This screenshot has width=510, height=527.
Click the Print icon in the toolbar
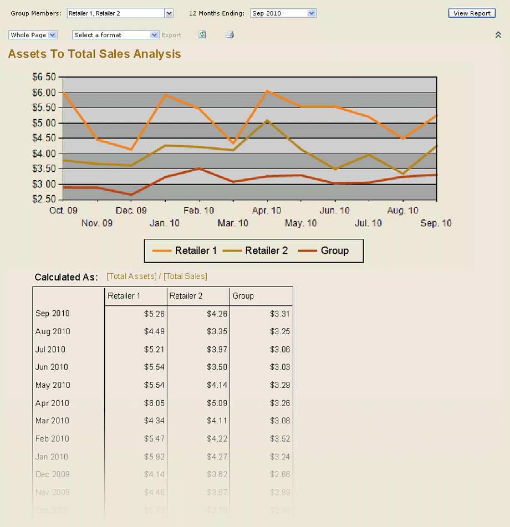(229, 34)
